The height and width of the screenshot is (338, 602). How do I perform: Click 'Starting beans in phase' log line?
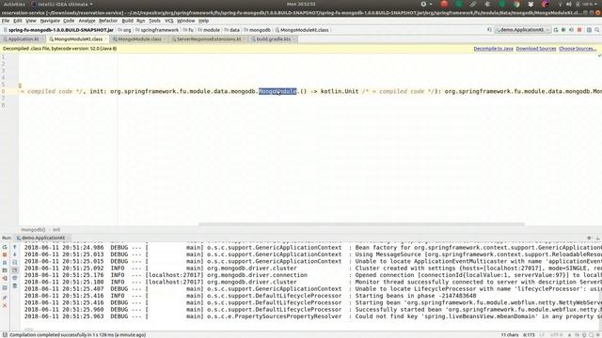[416, 296]
